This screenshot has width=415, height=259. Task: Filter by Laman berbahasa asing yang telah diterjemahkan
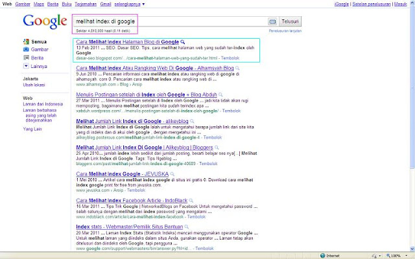pyautogui.click(x=40, y=115)
